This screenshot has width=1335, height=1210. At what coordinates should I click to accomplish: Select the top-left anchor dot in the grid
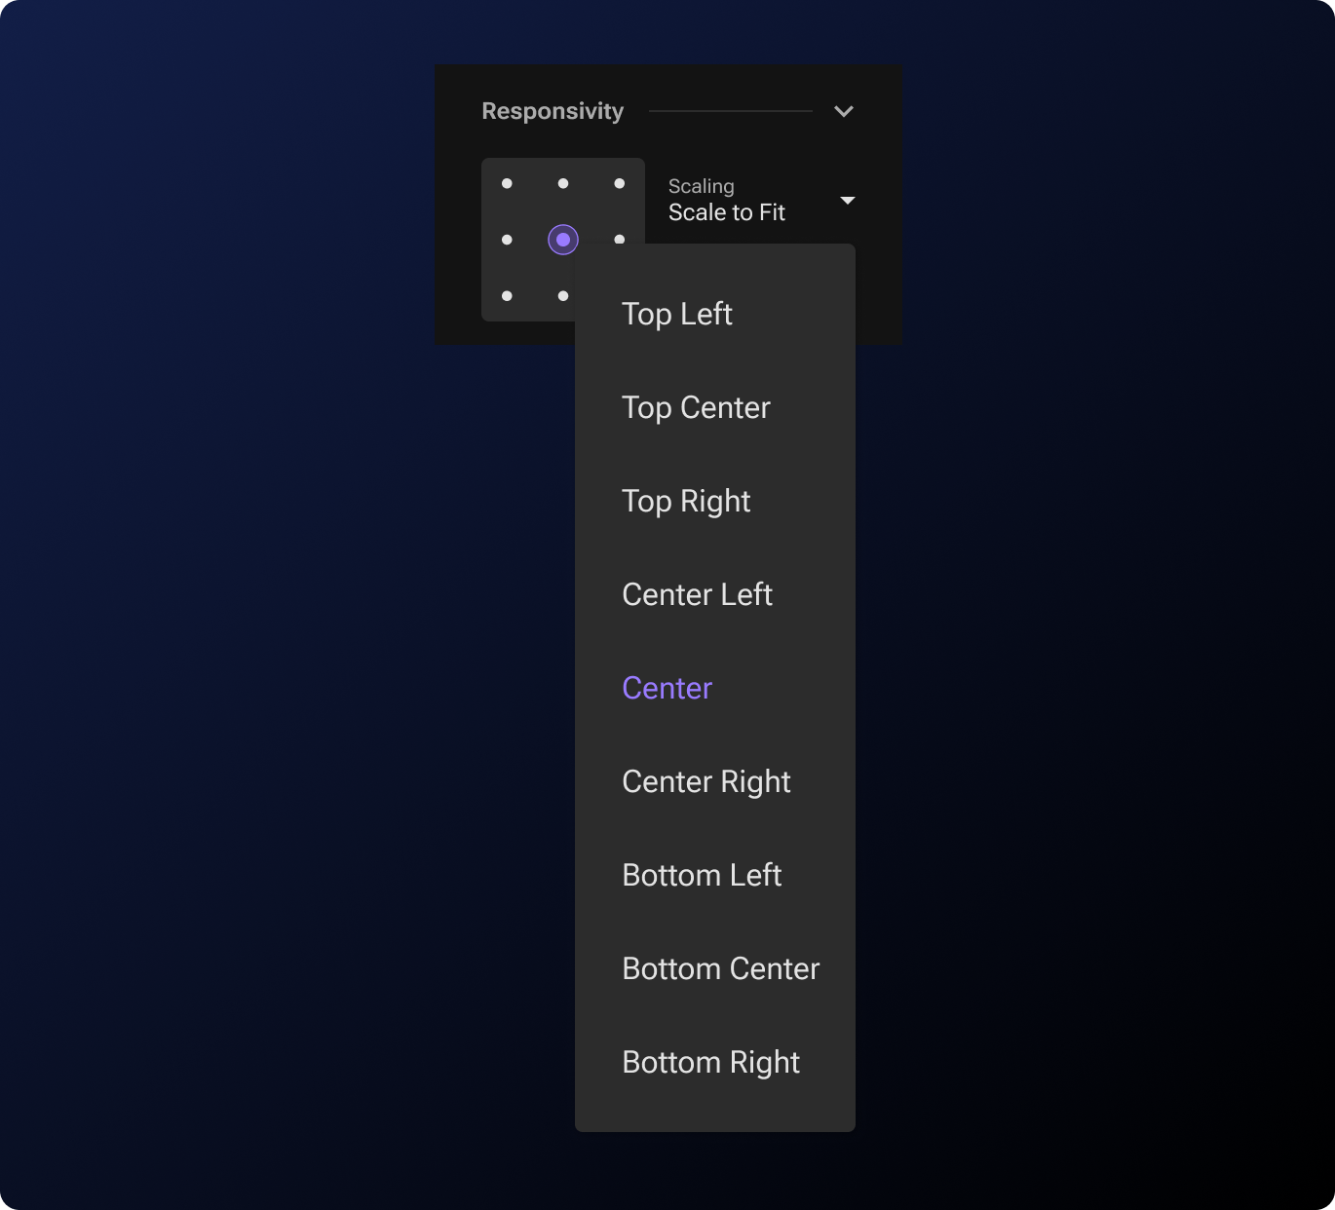point(507,183)
